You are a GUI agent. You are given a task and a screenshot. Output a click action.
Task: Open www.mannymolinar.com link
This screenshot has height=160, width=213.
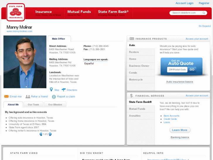click(19, 31)
